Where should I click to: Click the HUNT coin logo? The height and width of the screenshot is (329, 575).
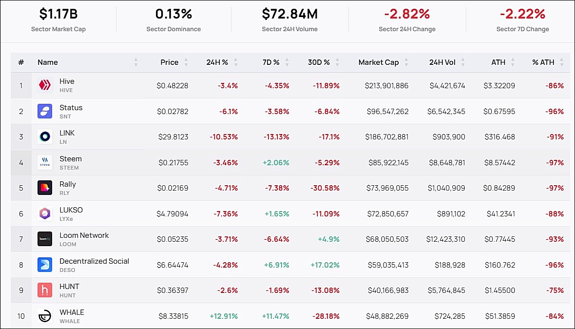click(45, 290)
